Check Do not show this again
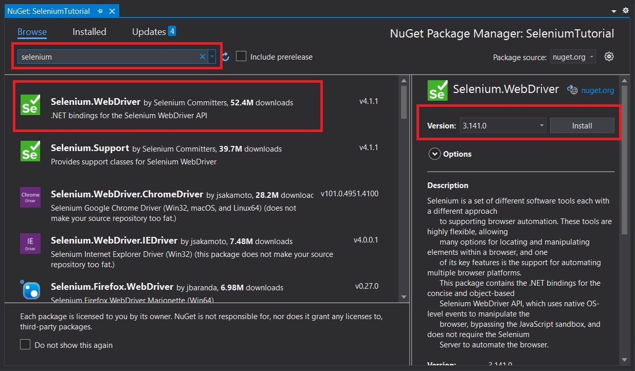 coord(25,345)
